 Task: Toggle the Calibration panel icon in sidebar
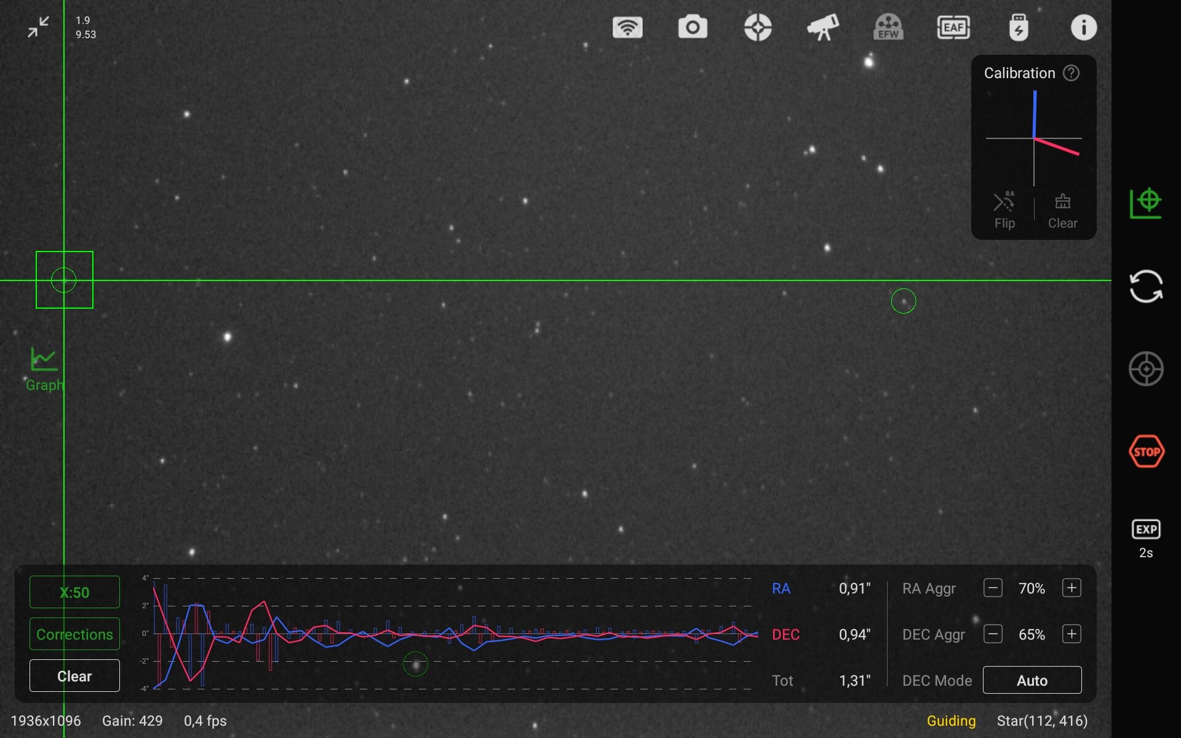(x=1146, y=204)
